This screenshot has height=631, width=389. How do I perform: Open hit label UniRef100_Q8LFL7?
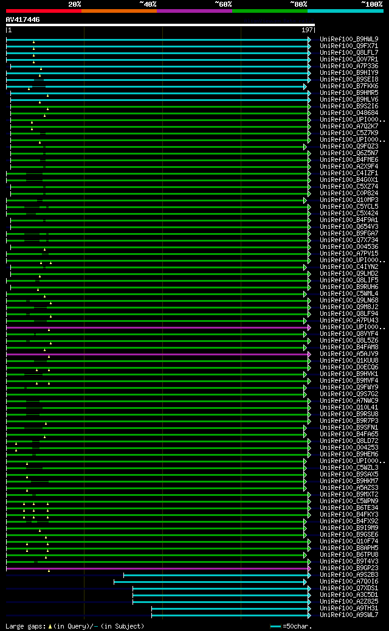[349, 53]
